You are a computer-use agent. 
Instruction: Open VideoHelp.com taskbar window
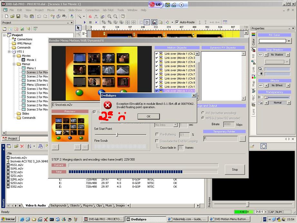point(187,219)
